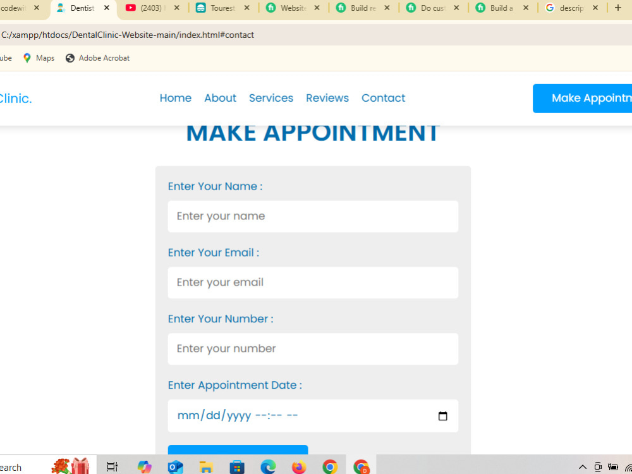
Task: Close the Google descrip tab
Action: point(595,8)
